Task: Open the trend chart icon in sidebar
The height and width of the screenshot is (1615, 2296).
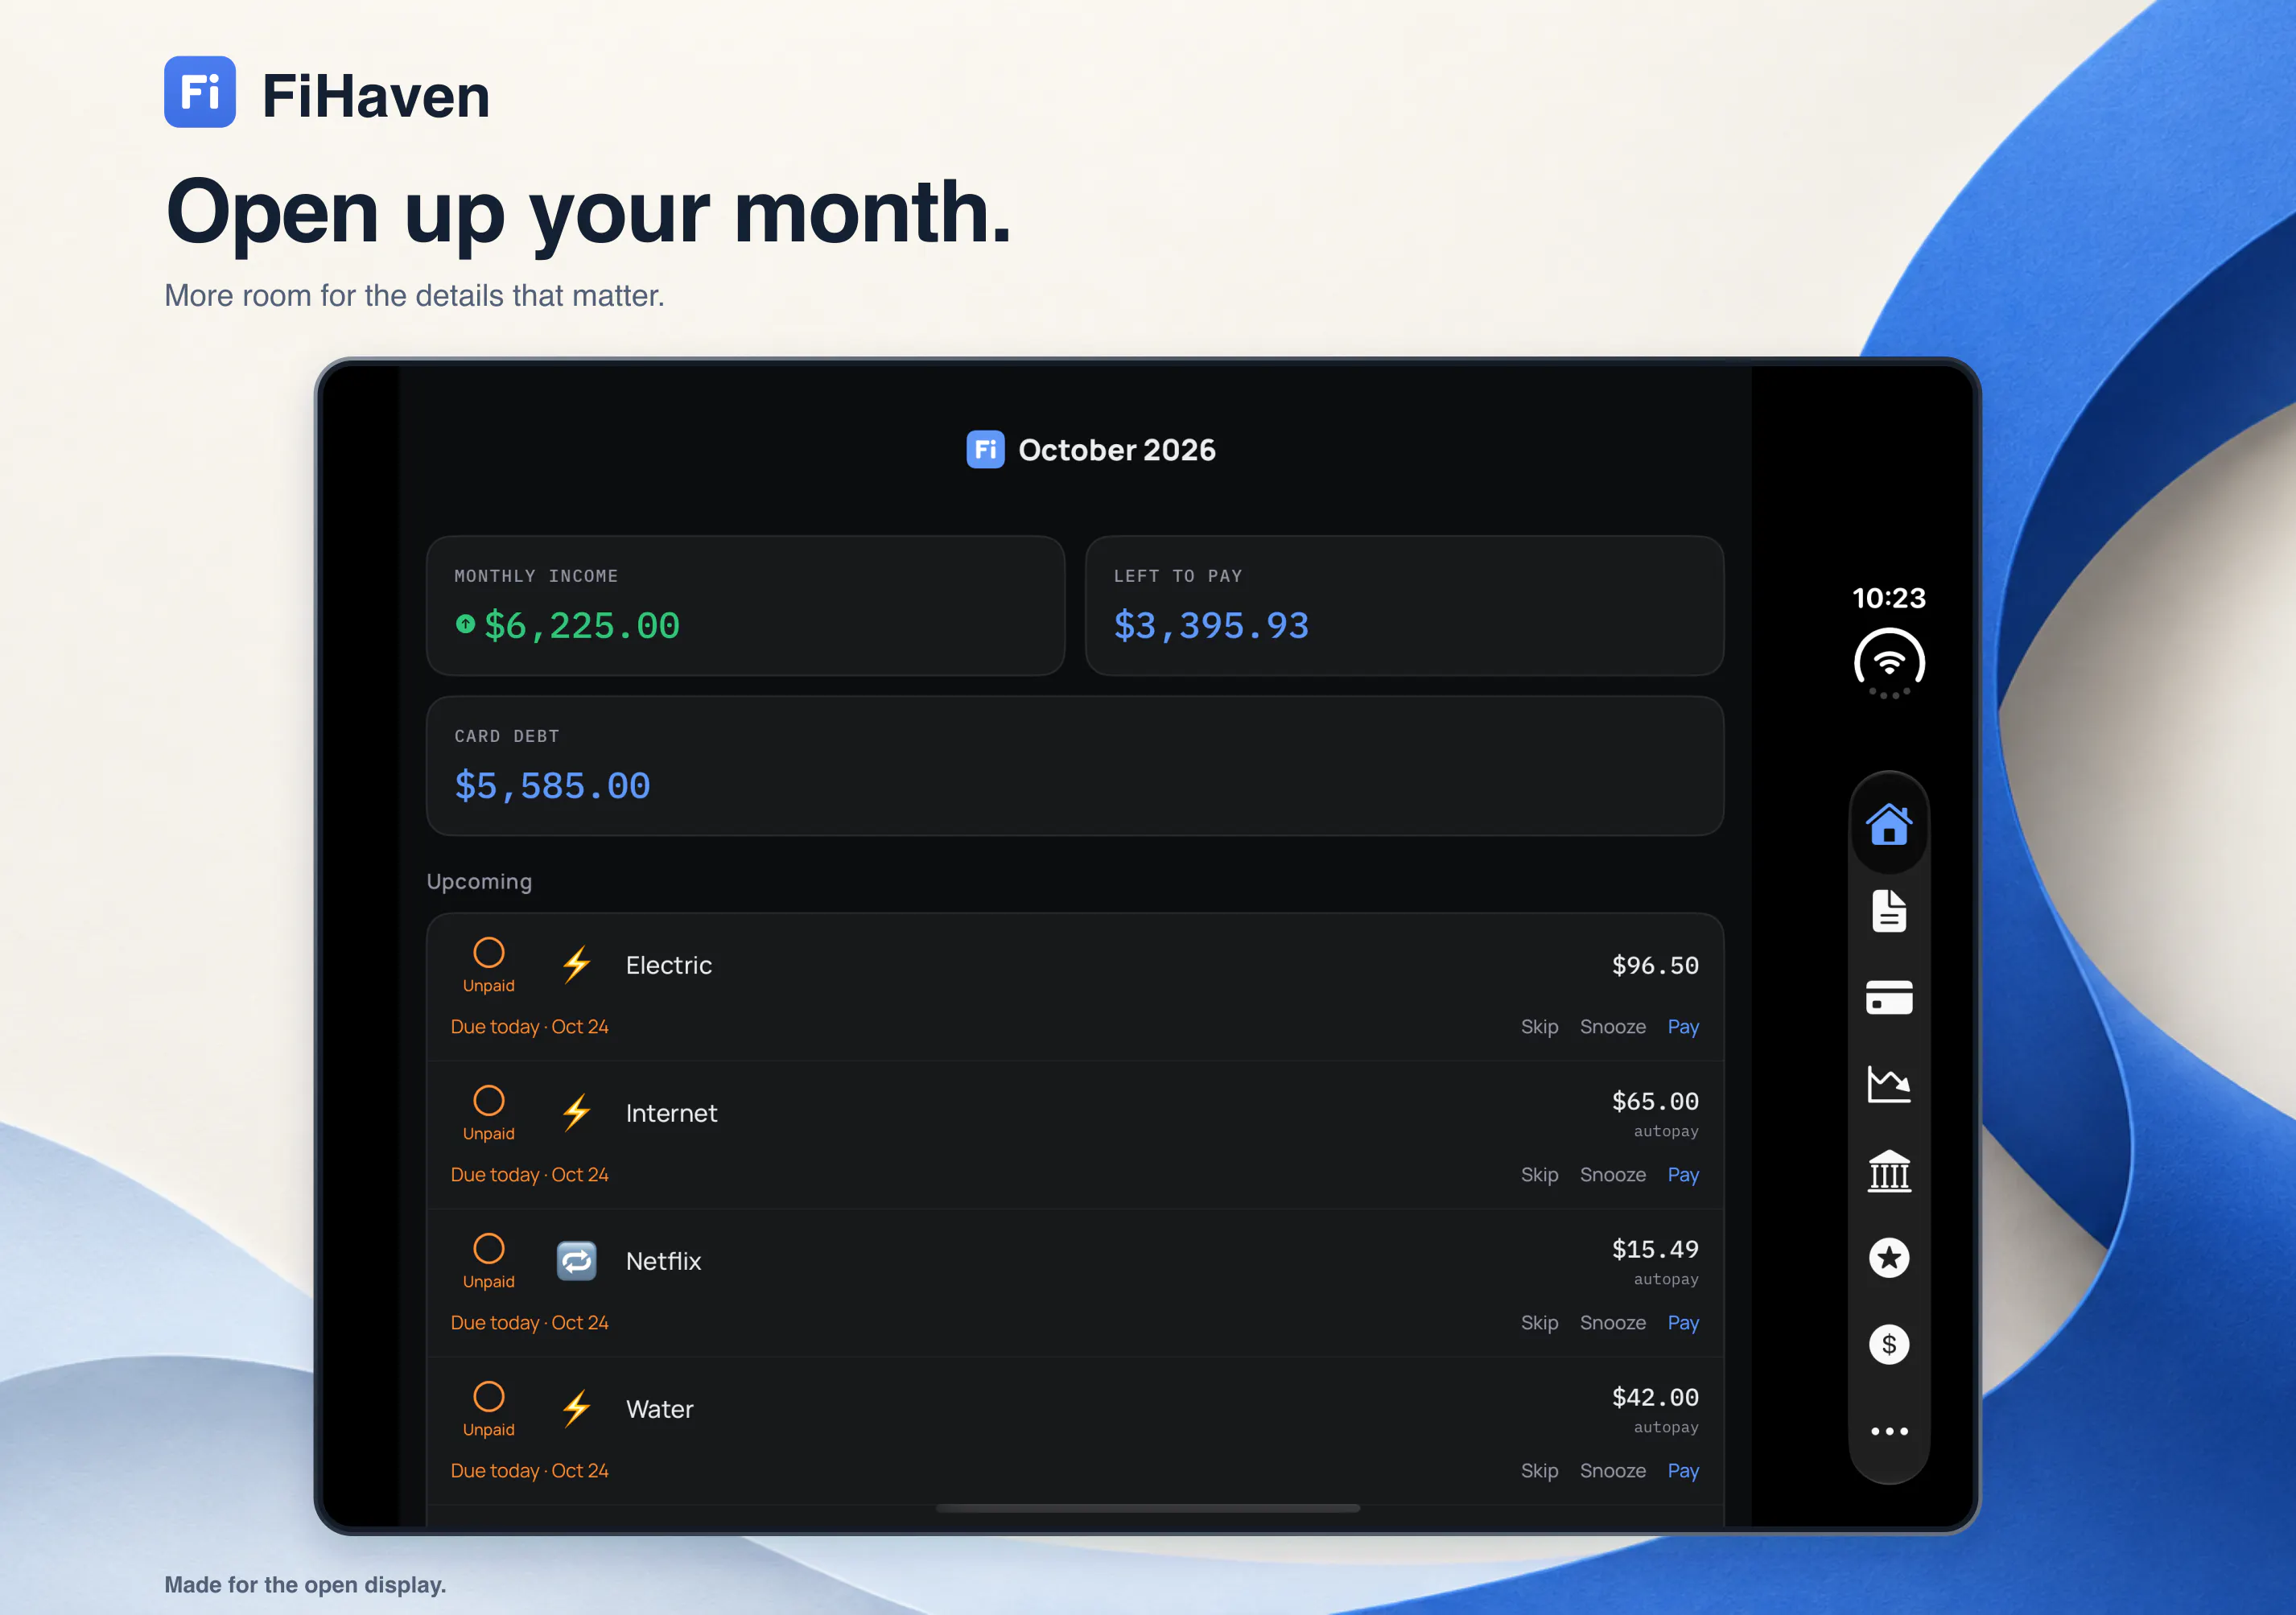Action: pos(1888,1084)
